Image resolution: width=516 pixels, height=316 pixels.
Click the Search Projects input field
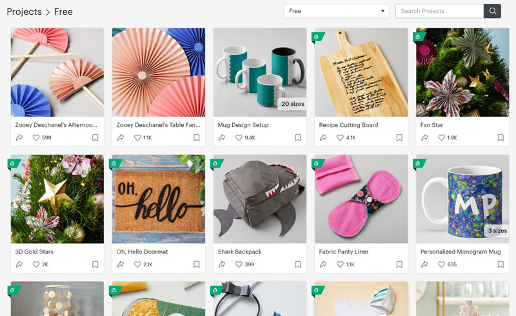pyautogui.click(x=440, y=11)
